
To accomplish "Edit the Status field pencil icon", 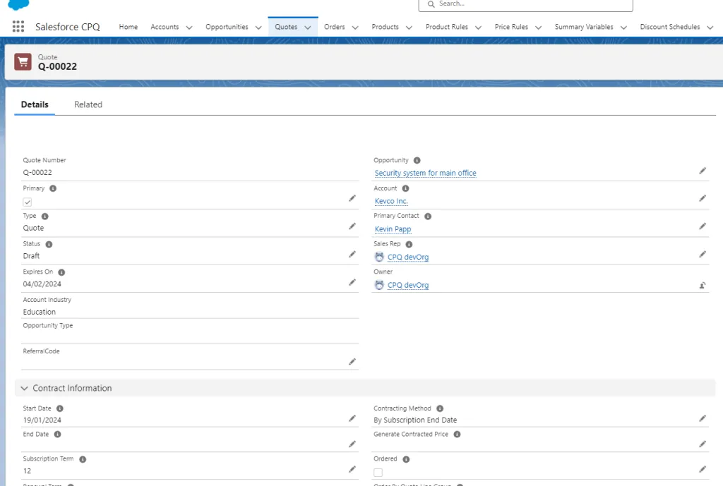I will (x=352, y=255).
